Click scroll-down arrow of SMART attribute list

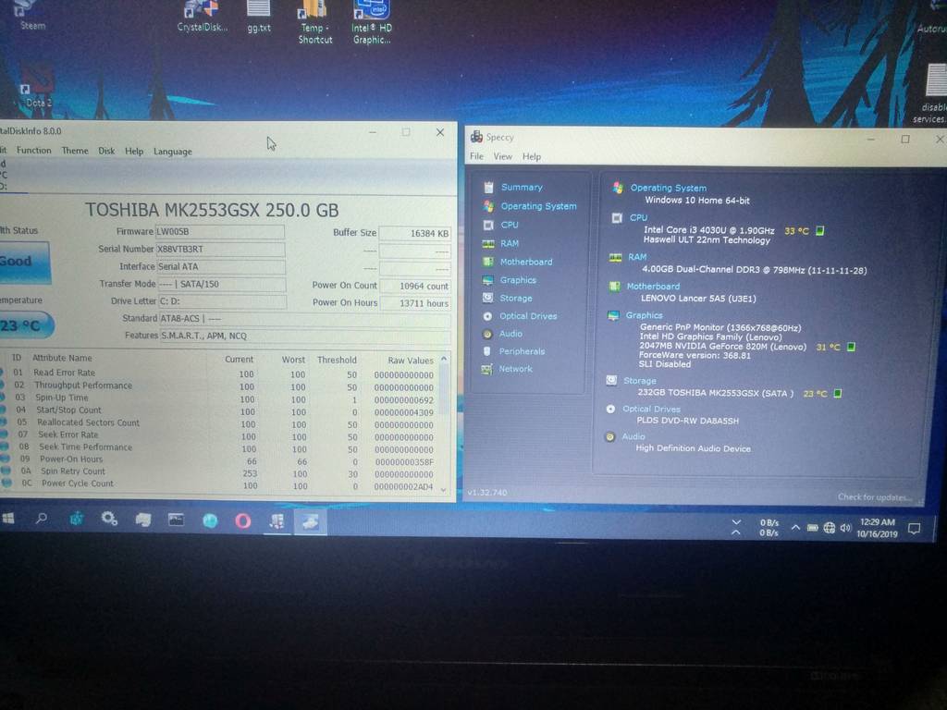pos(445,489)
